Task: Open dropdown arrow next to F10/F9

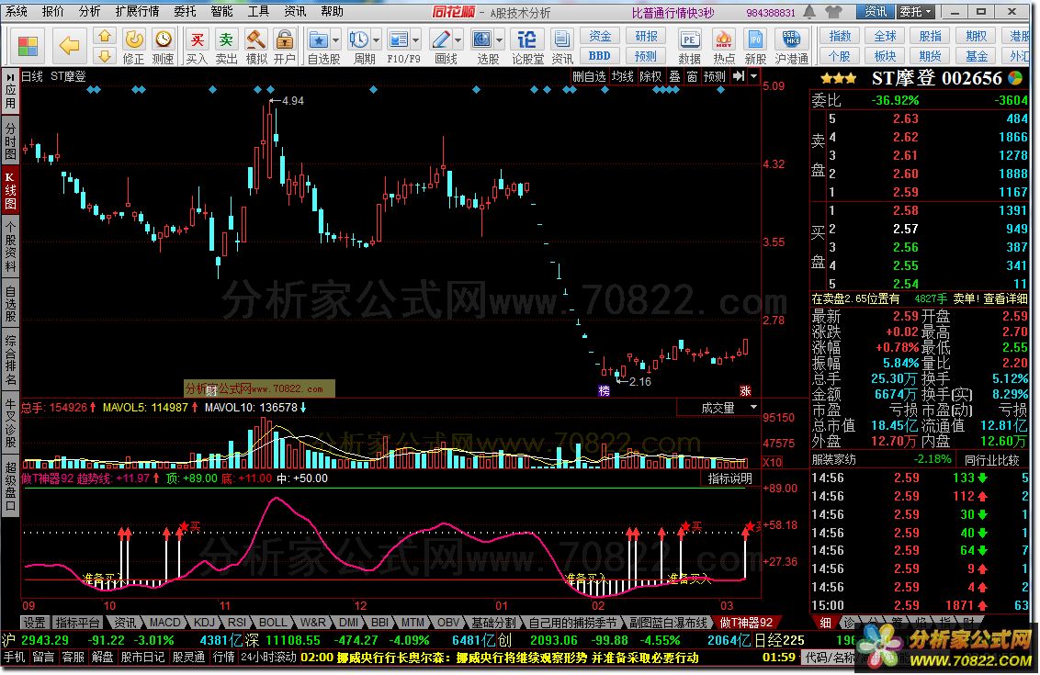Action: (x=416, y=40)
